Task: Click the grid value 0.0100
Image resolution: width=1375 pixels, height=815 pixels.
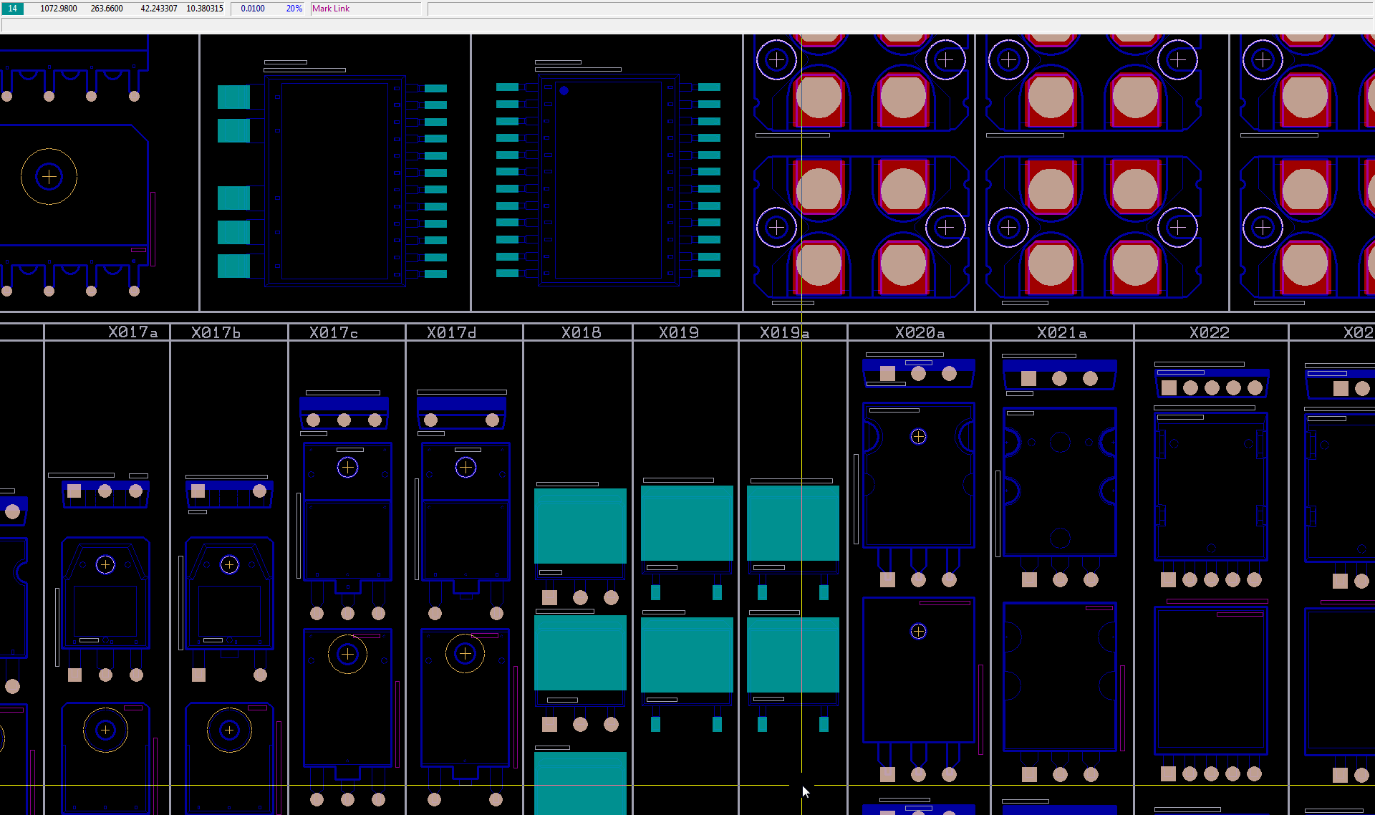Action: point(253,9)
